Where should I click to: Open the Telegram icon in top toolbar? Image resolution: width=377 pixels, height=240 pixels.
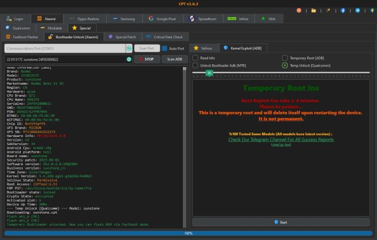358,11
